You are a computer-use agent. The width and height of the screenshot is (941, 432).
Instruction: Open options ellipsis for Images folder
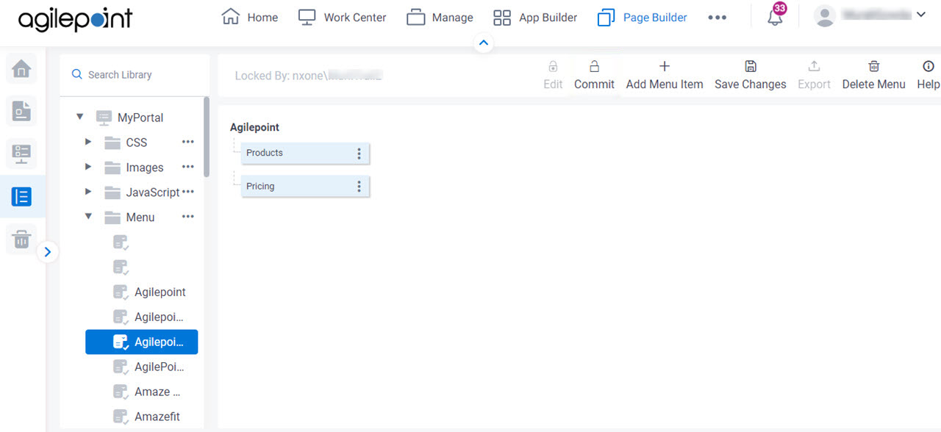coord(188,167)
